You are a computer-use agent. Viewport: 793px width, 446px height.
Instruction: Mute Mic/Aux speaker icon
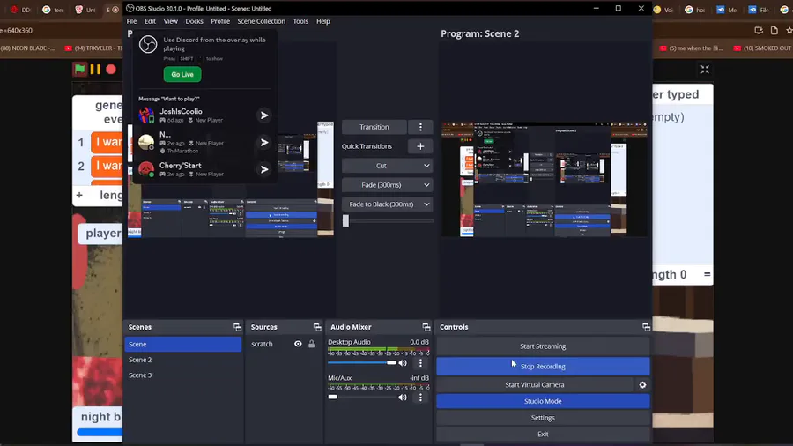click(403, 398)
